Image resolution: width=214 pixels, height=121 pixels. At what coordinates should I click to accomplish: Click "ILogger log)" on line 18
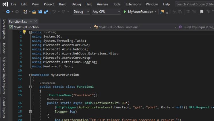(x=66, y=112)
